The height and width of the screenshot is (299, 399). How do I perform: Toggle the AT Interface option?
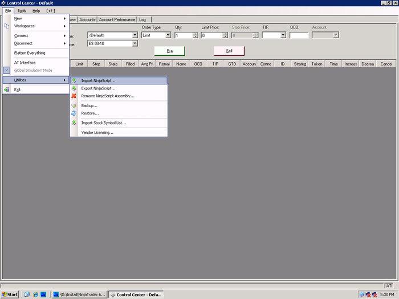pyautogui.click(x=25, y=62)
